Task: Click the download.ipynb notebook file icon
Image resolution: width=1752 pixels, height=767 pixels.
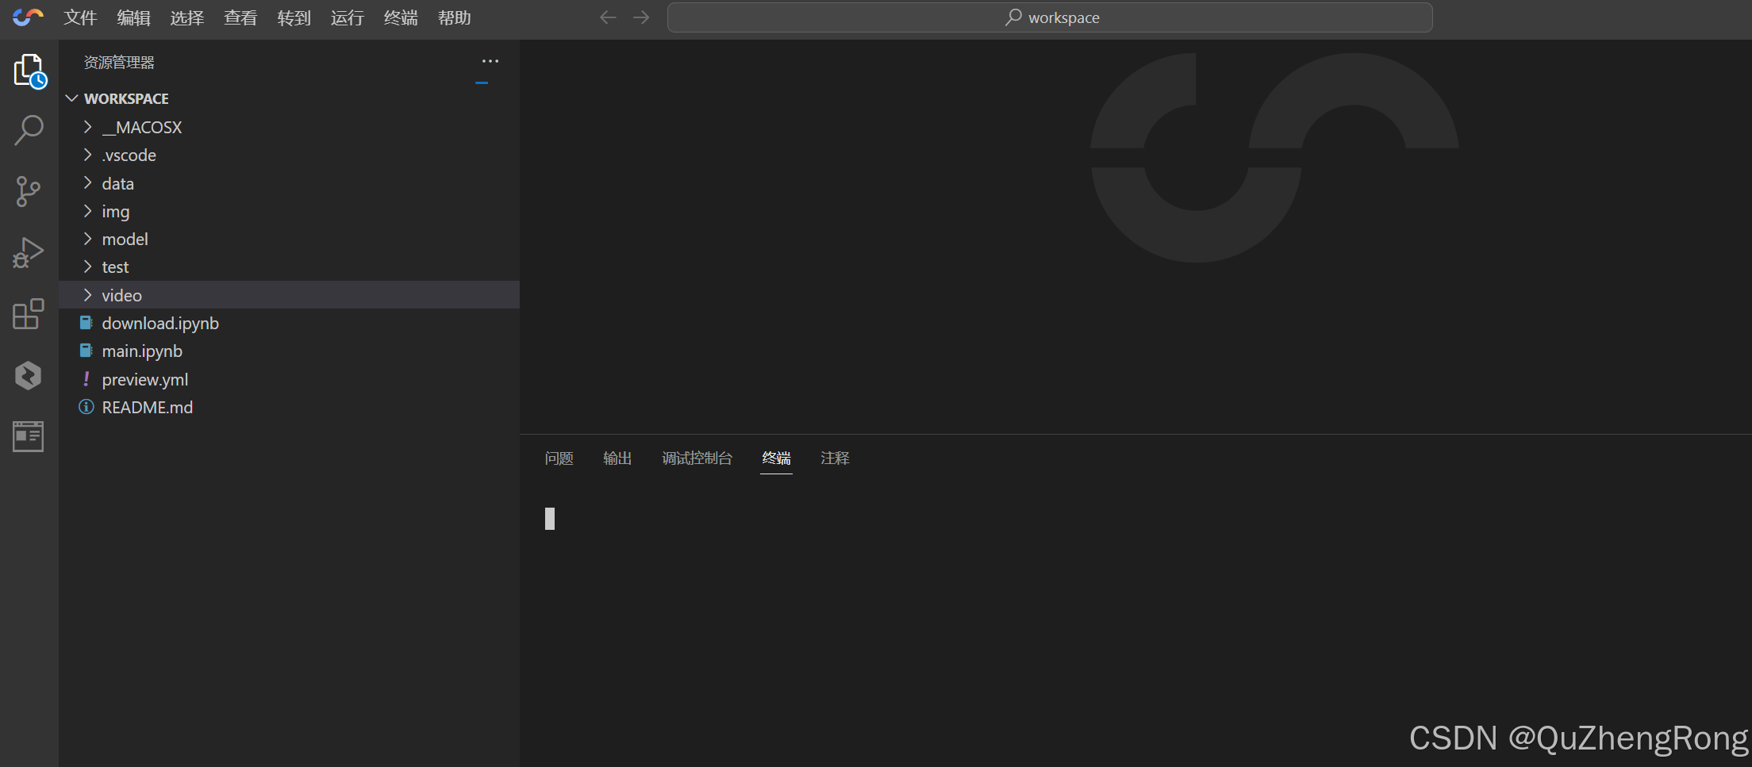Action: [x=86, y=322]
